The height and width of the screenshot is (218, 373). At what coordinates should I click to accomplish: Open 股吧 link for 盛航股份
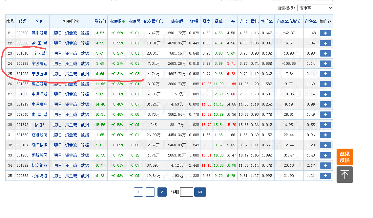tap(57, 155)
